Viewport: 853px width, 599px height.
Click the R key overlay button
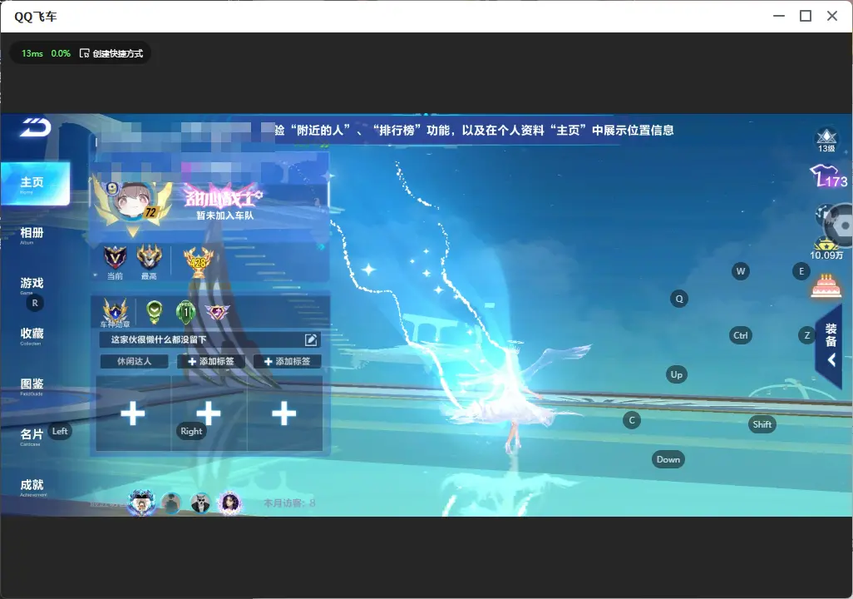point(35,304)
